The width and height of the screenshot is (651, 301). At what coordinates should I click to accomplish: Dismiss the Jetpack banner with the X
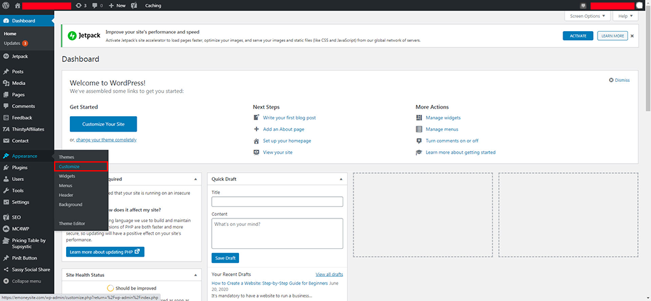pos(632,36)
